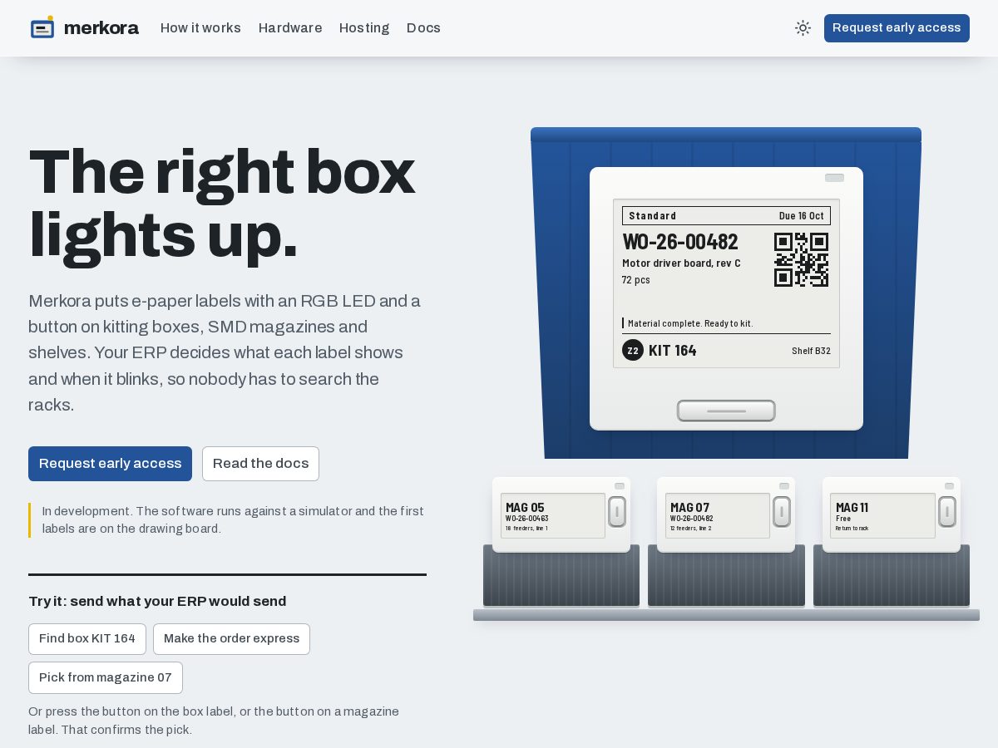Open Docs from the top navigation

point(423,27)
